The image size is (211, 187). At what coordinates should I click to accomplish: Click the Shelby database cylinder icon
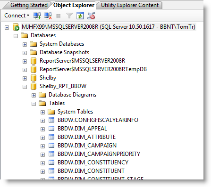(x=34, y=78)
